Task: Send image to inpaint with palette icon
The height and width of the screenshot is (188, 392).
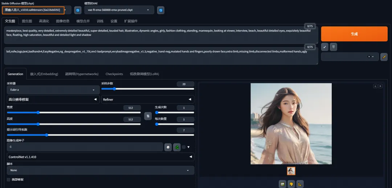Action: pyautogui.click(x=291, y=184)
